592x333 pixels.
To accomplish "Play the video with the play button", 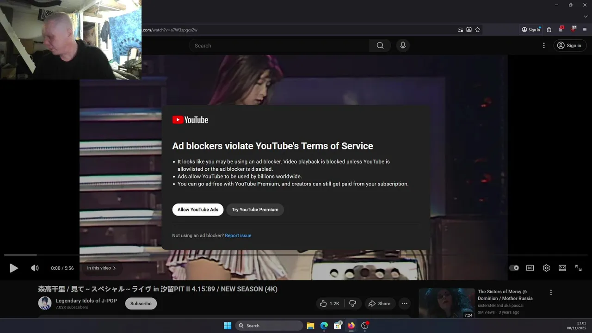I will point(14,268).
